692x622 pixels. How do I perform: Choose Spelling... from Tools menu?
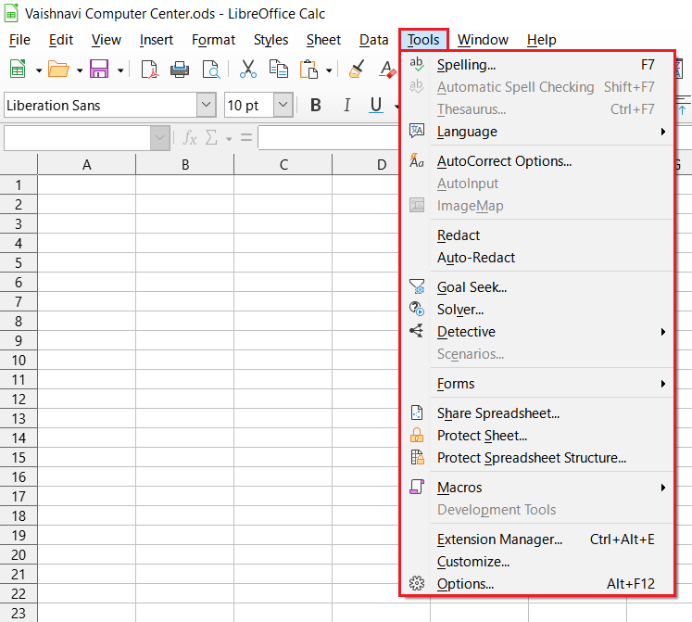pyautogui.click(x=537, y=65)
